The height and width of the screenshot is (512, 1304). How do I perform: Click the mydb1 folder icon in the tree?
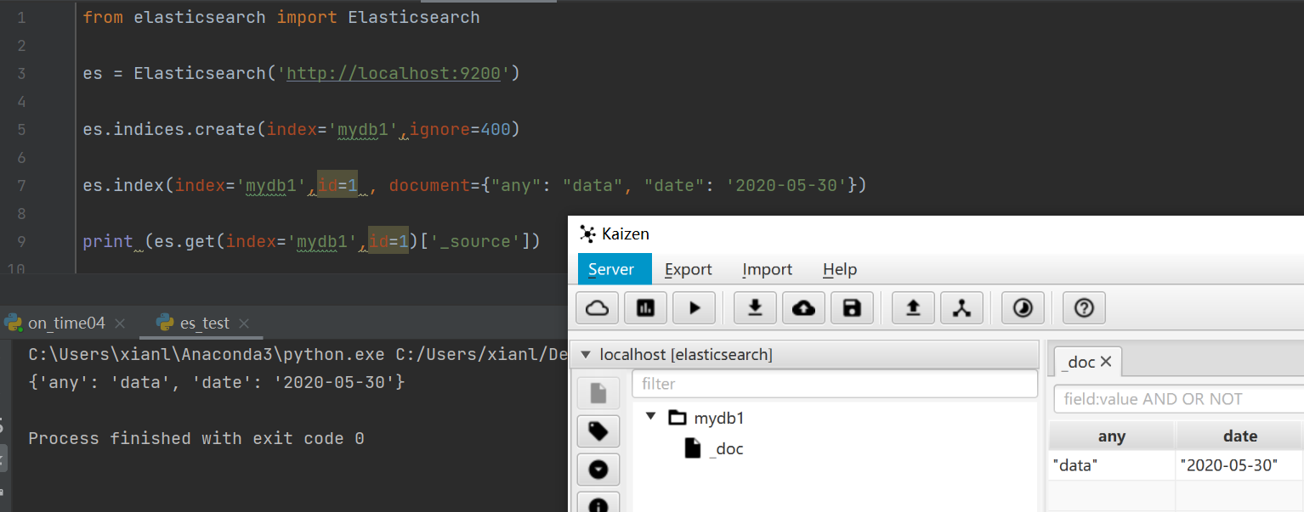pos(677,418)
